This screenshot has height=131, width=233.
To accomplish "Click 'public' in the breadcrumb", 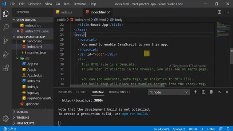I will [x=62, y=20].
